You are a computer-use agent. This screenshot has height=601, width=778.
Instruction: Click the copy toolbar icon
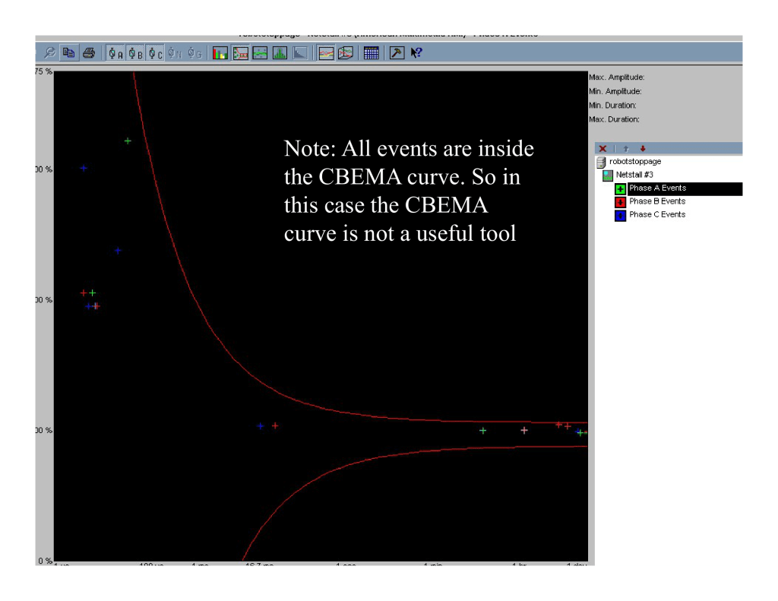point(68,53)
